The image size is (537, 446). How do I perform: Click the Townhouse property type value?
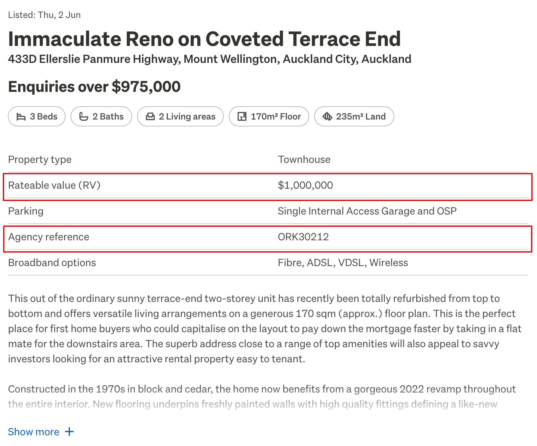point(304,159)
